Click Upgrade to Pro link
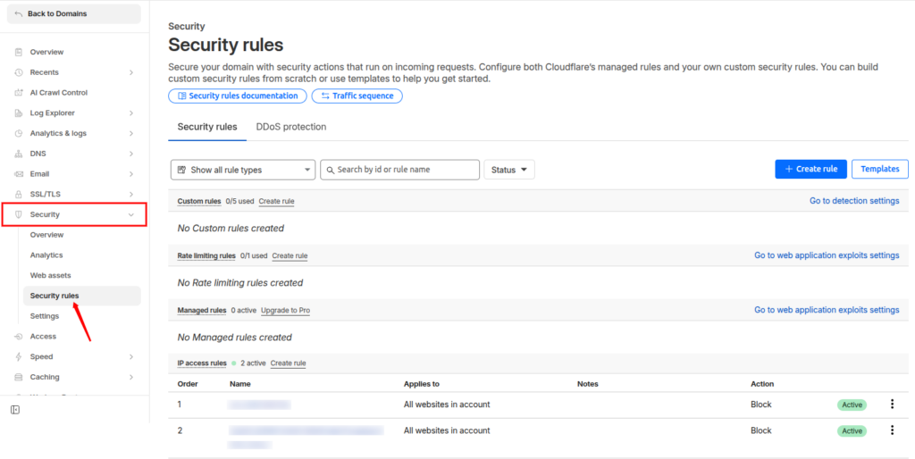Viewport: 915px width, 459px height. (x=285, y=310)
